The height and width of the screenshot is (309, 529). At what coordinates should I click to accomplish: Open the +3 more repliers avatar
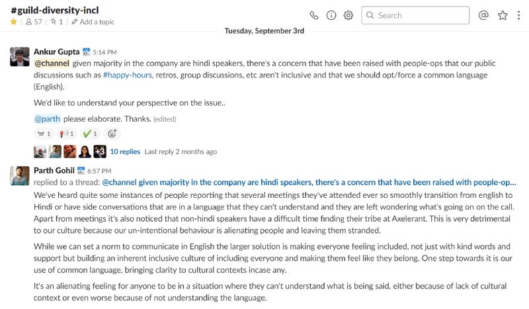tap(100, 152)
